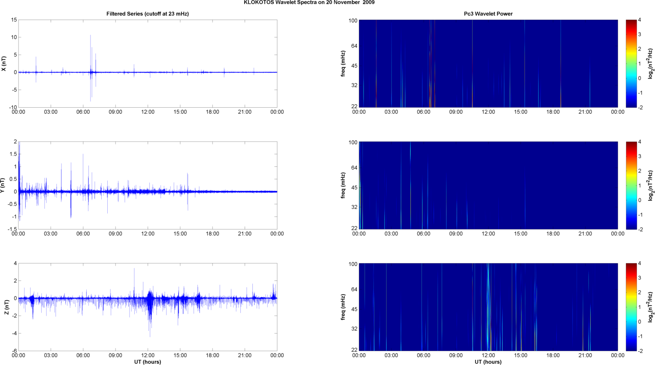
Task: Click the log2(nT²/Hz) label beside the bottom colorbar
Action: [651, 307]
